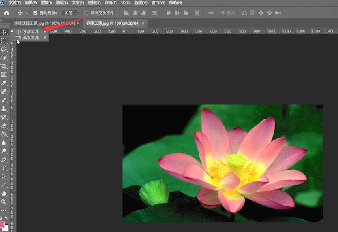The width and height of the screenshot is (338, 232).
Task: Click the white background color swatch
Action: click(x=6, y=228)
